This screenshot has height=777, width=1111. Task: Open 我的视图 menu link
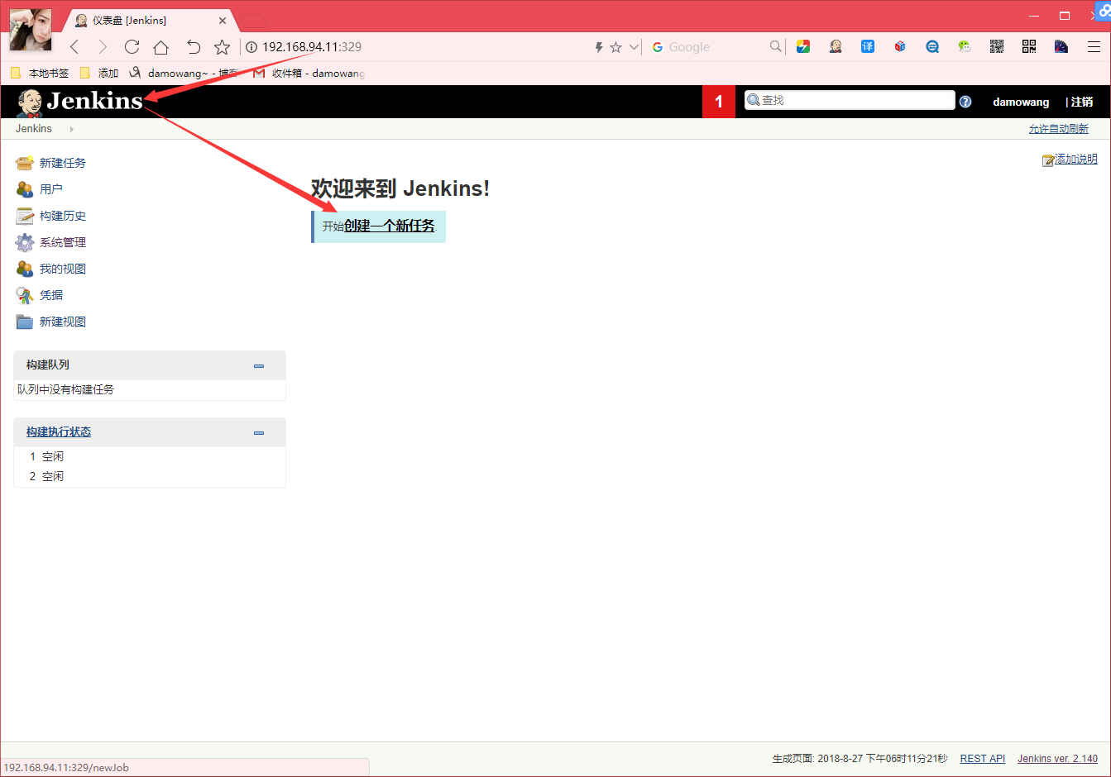point(63,269)
